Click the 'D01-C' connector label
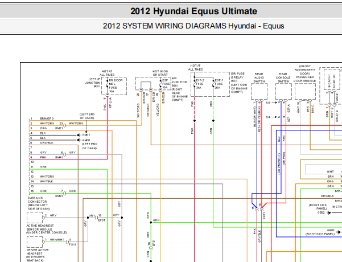The image size is (342, 262). (312, 109)
